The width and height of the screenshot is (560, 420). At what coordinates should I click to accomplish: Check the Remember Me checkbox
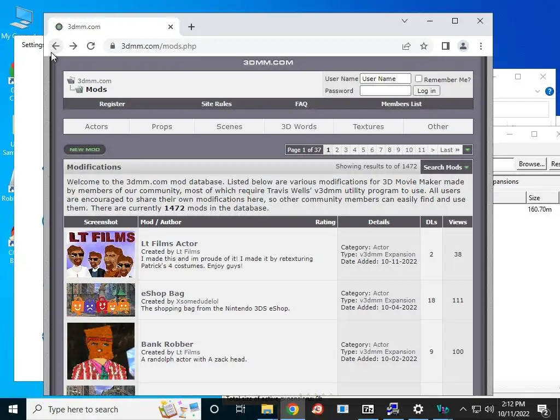click(x=418, y=79)
